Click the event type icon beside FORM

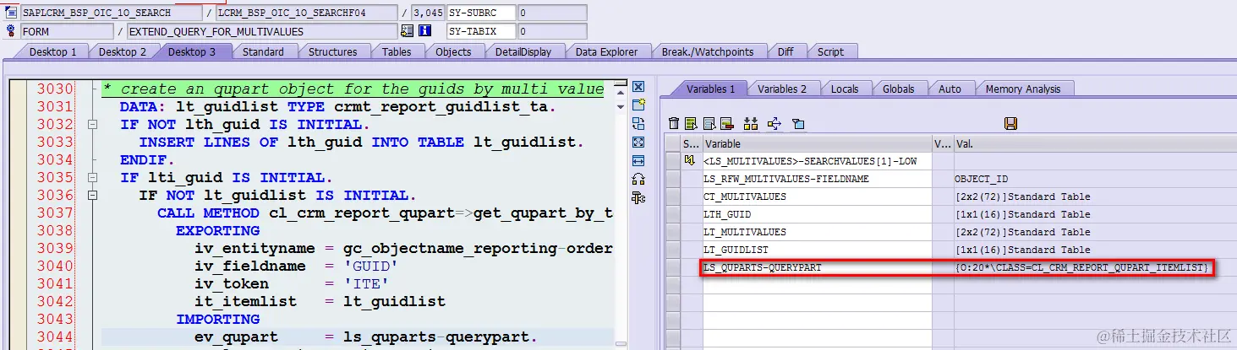[x=11, y=31]
